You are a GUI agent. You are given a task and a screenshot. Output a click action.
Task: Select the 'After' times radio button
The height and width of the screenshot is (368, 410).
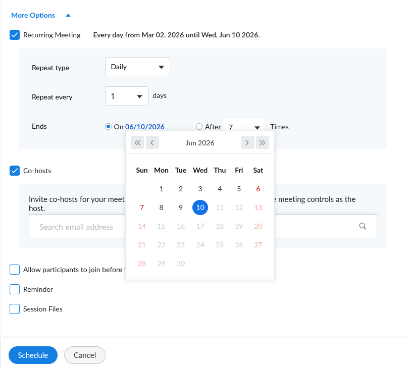click(199, 127)
